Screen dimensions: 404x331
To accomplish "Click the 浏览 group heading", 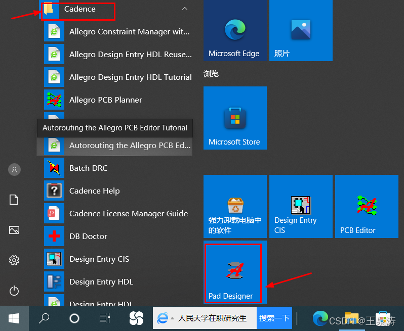I will point(211,74).
